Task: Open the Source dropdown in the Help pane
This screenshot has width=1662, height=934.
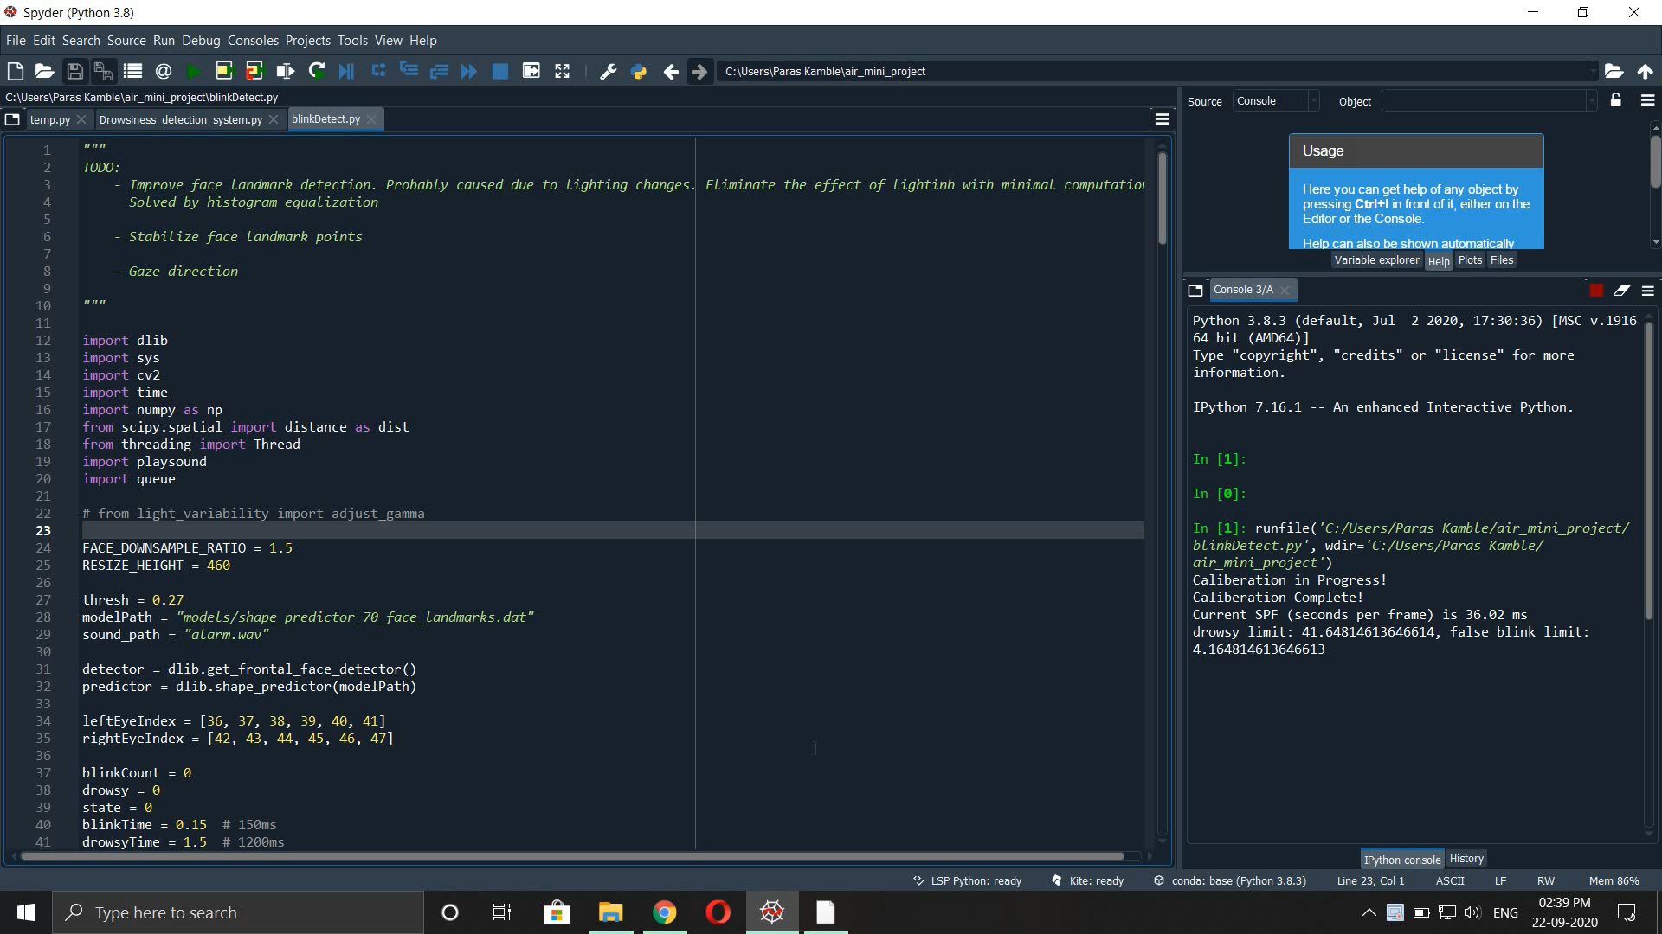Action: click(1312, 100)
